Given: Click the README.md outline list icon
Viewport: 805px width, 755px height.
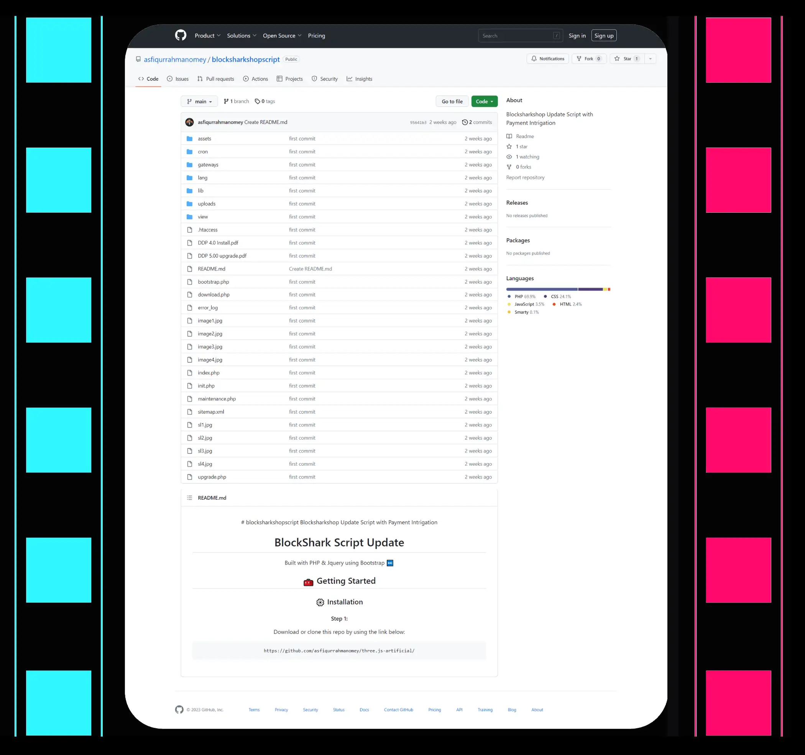Looking at the screenshot, I should 189,497.
